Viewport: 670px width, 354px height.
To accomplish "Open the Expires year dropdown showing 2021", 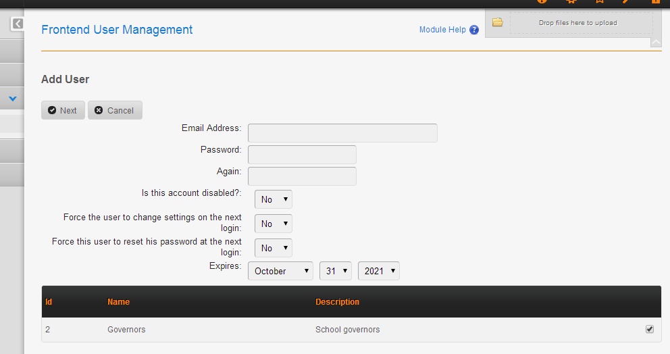I will tap(379, 271).
